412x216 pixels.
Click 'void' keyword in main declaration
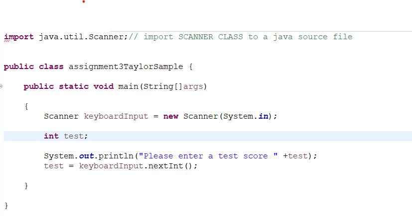104,86
